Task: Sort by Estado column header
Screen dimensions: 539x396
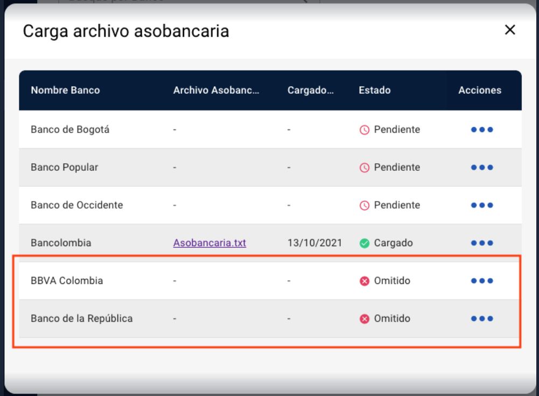Action: click(375, 90)
